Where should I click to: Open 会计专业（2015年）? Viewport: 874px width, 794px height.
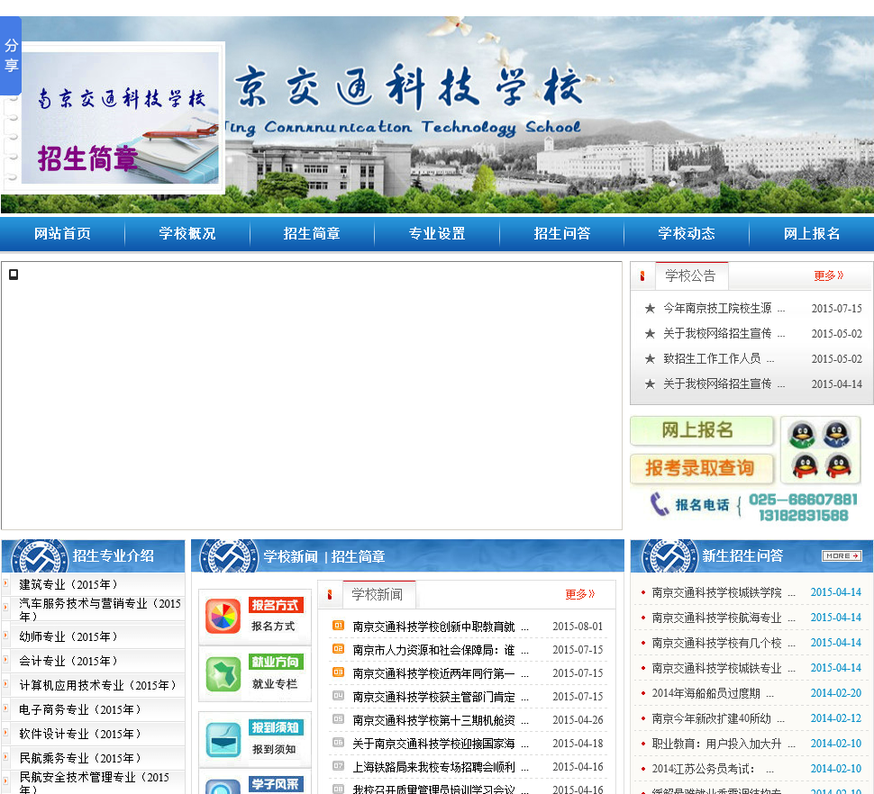coord(68,661)
